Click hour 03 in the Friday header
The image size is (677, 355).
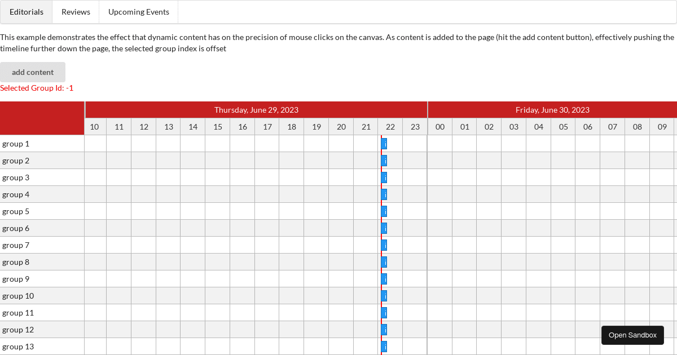click(x=514, y=127)
